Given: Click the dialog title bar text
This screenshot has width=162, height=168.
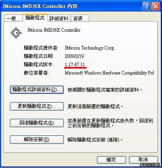Looking at the screenshot, I should click(x=40, y=6).
